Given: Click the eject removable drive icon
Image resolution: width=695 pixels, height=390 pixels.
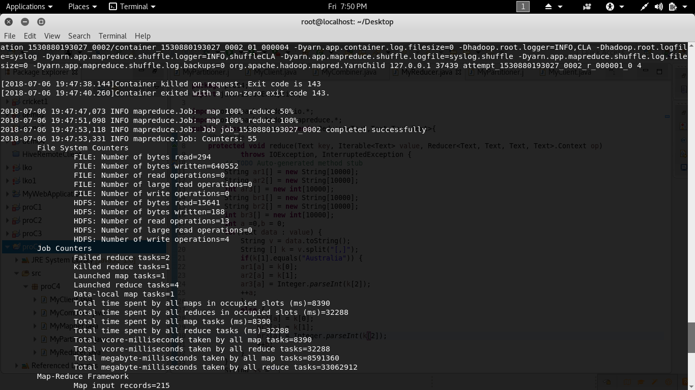Looking at the screenshot, I should pos(548,7).
